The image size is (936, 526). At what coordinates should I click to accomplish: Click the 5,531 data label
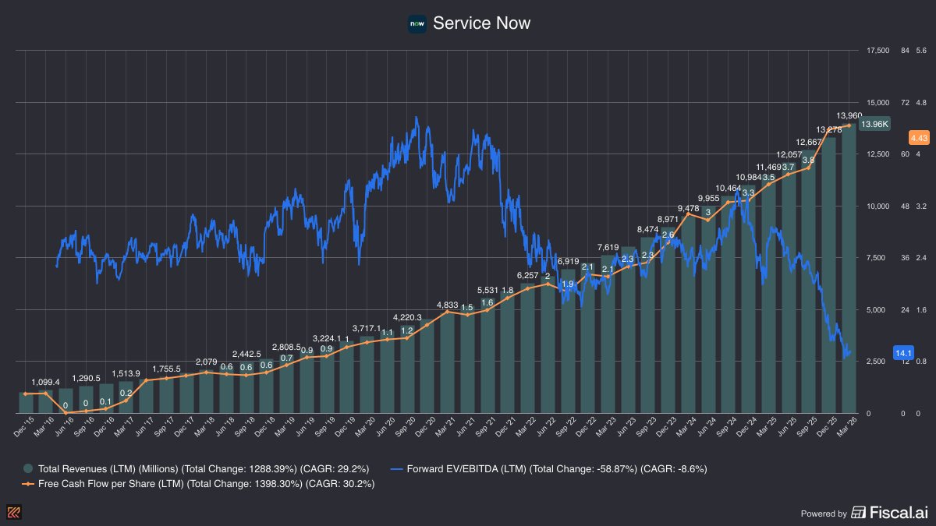(488, 290)
